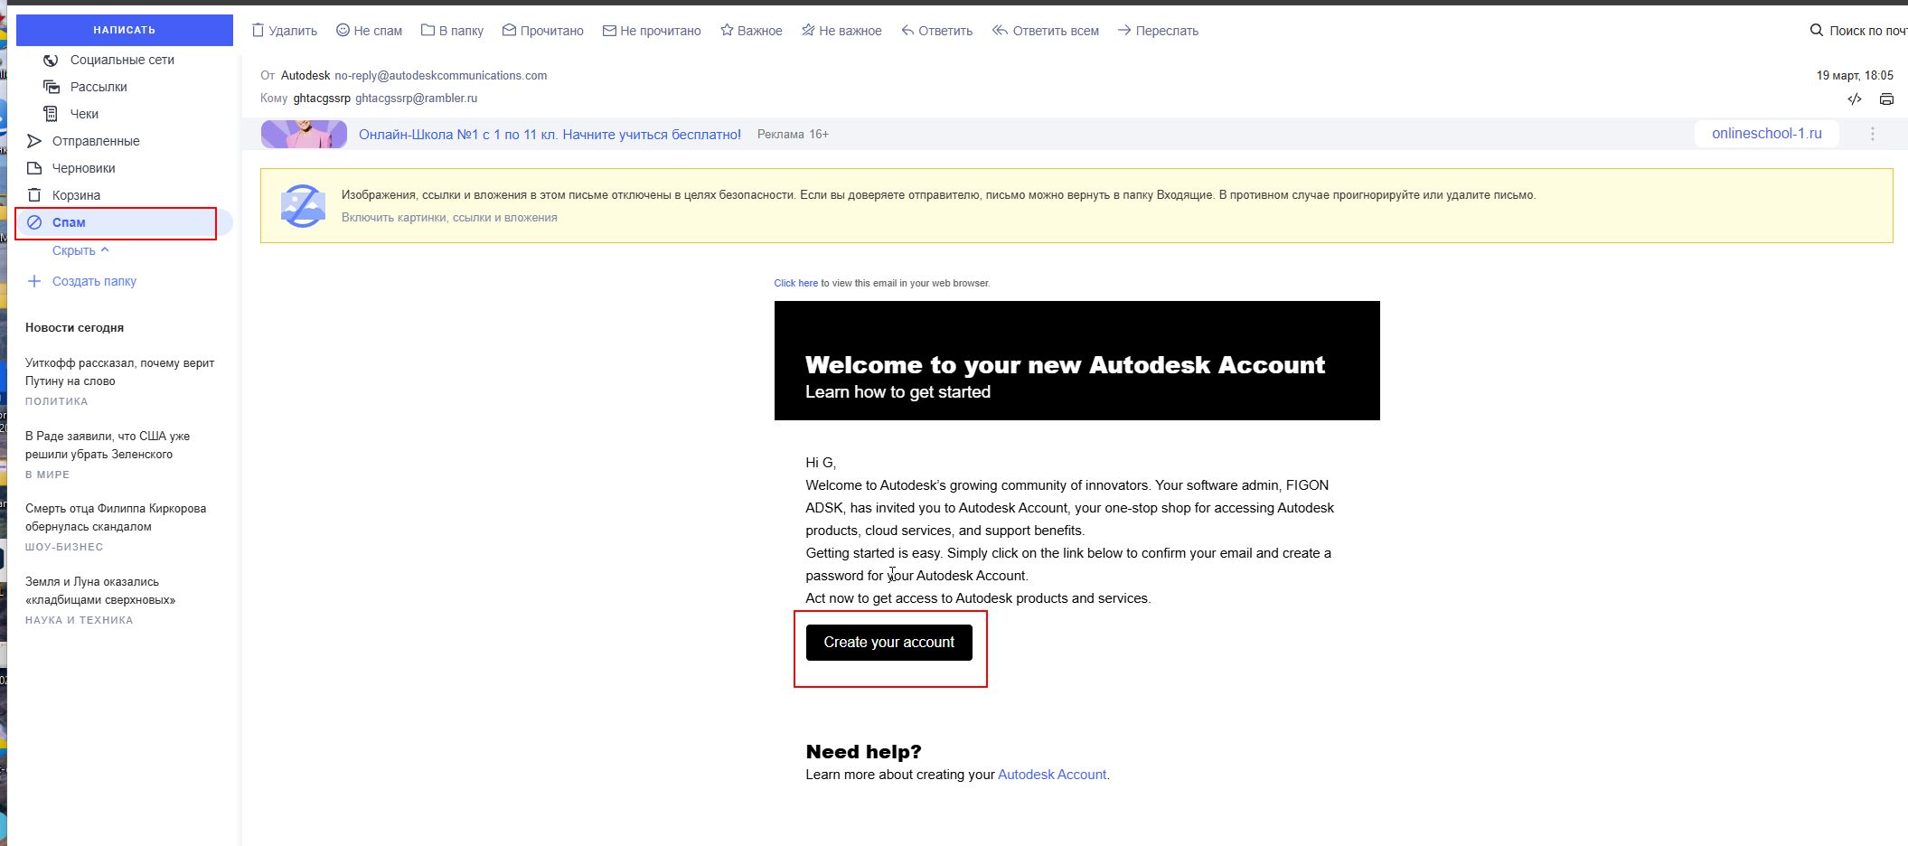Click the Отправленные arrow icon
This screenshot has width=1908, height=846.
pos(34,141)
